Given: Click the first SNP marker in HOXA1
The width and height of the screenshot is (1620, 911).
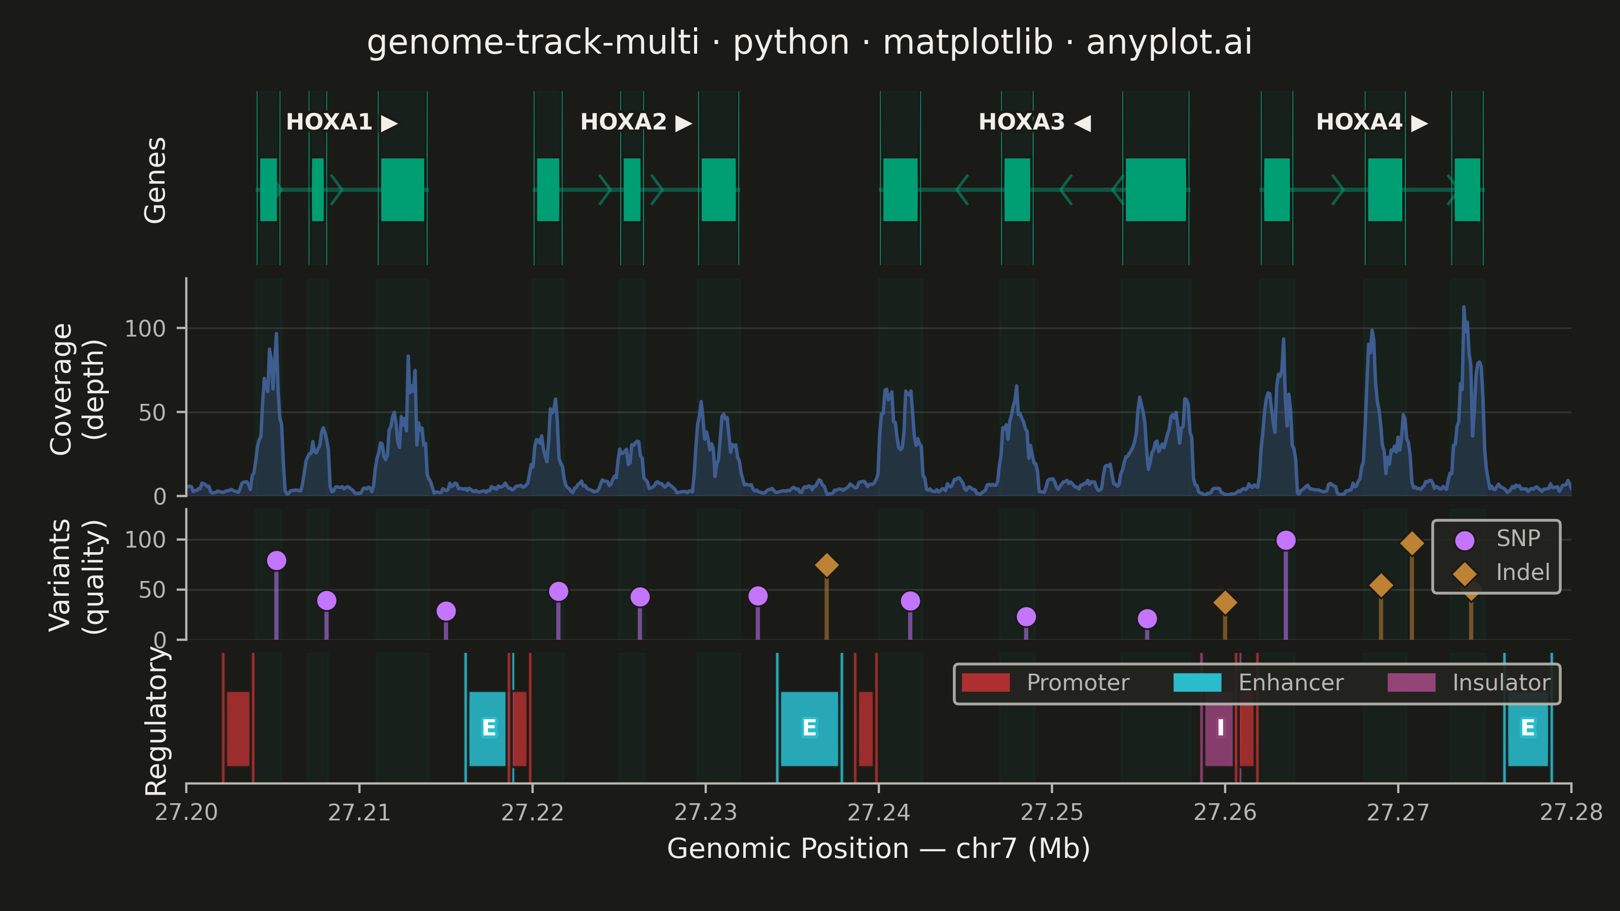Looking at the screenshot, I should [276, 560].
